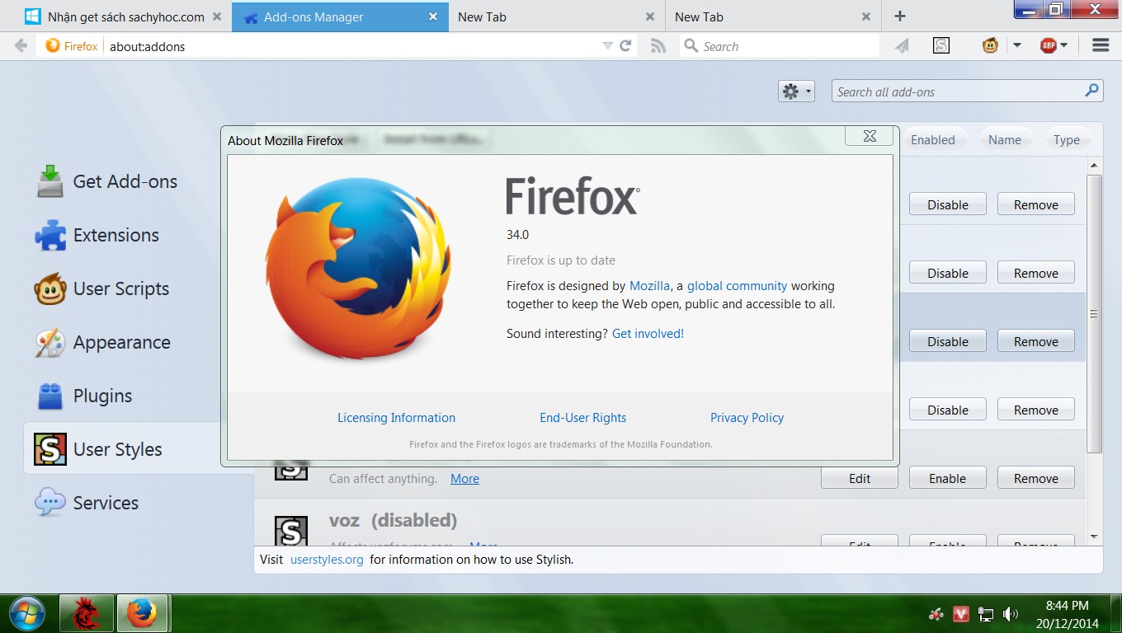Click the magnifier in Search all add-ons
Screen dimensions: 1122x633
coord(1091,91)
